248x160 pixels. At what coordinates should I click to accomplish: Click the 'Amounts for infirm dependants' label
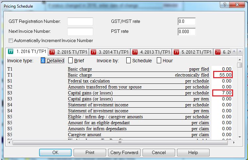(97, 129)
